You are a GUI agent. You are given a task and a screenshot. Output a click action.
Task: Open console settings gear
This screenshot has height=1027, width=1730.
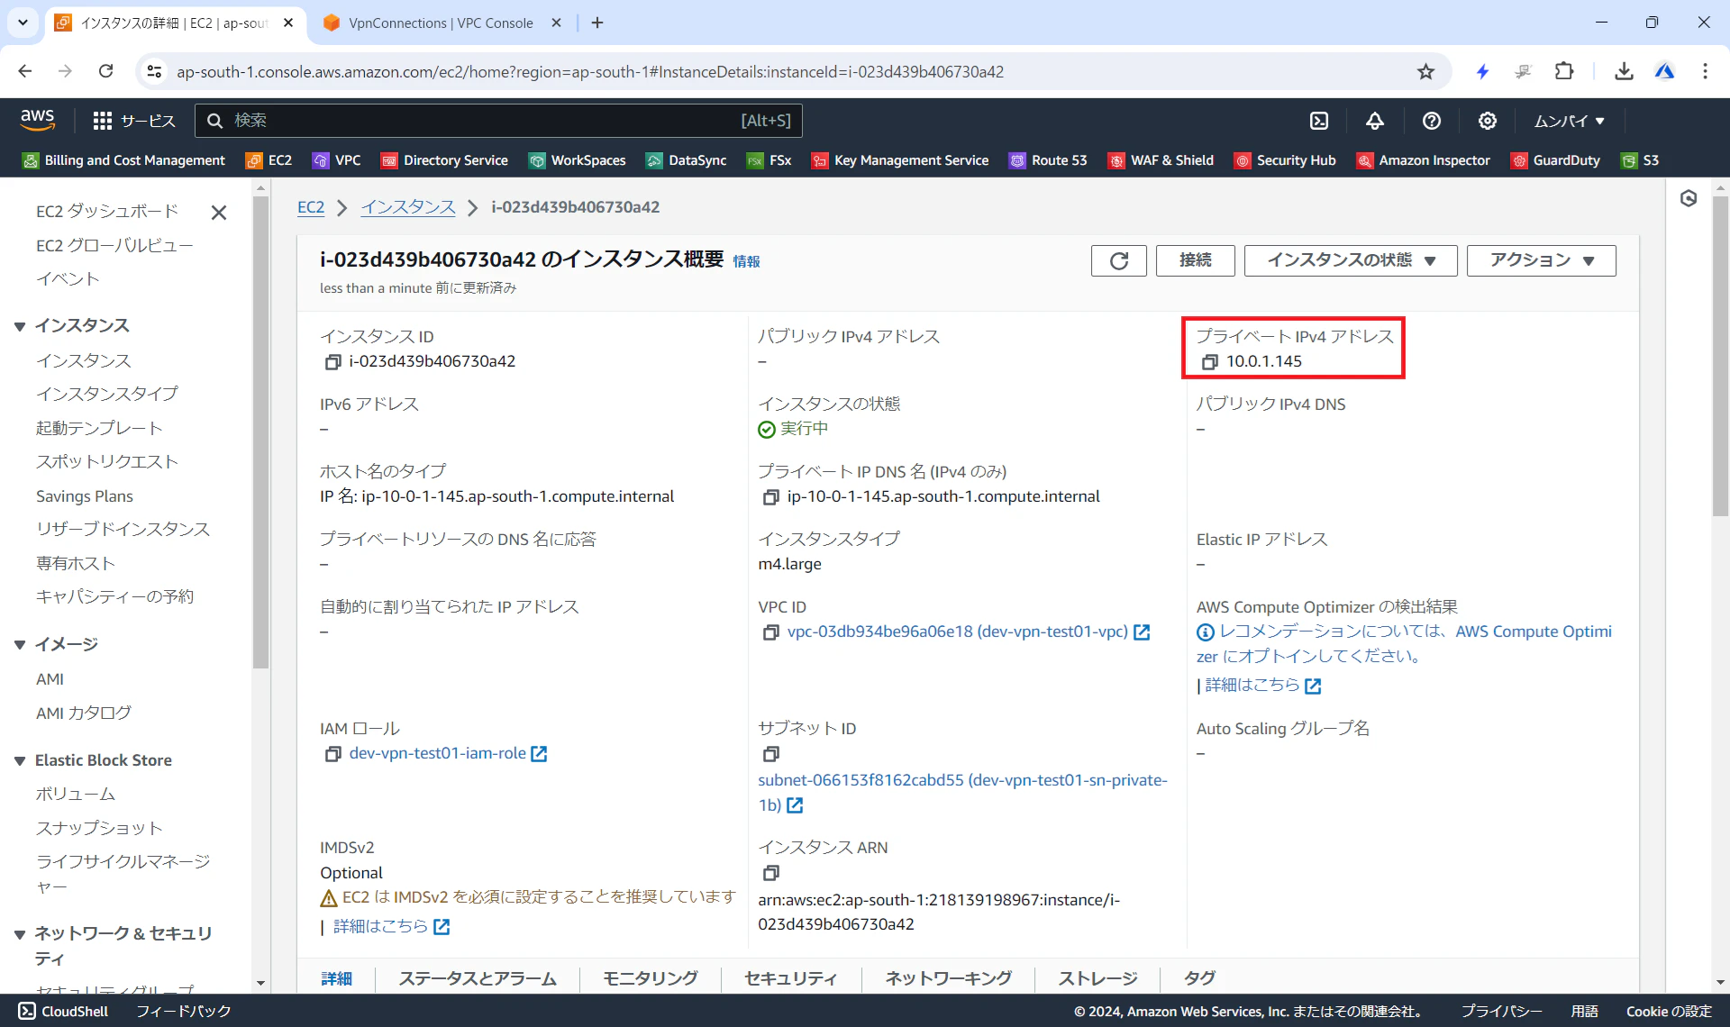[1488, 121]
